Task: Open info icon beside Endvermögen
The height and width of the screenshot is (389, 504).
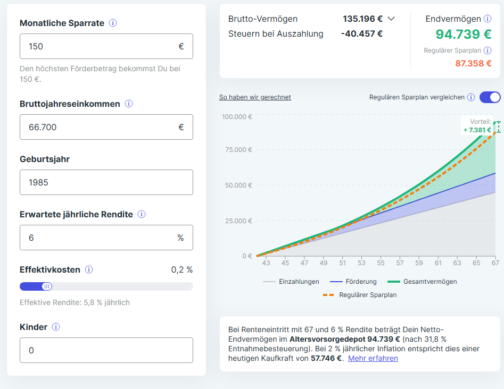Action: (488, 19)
